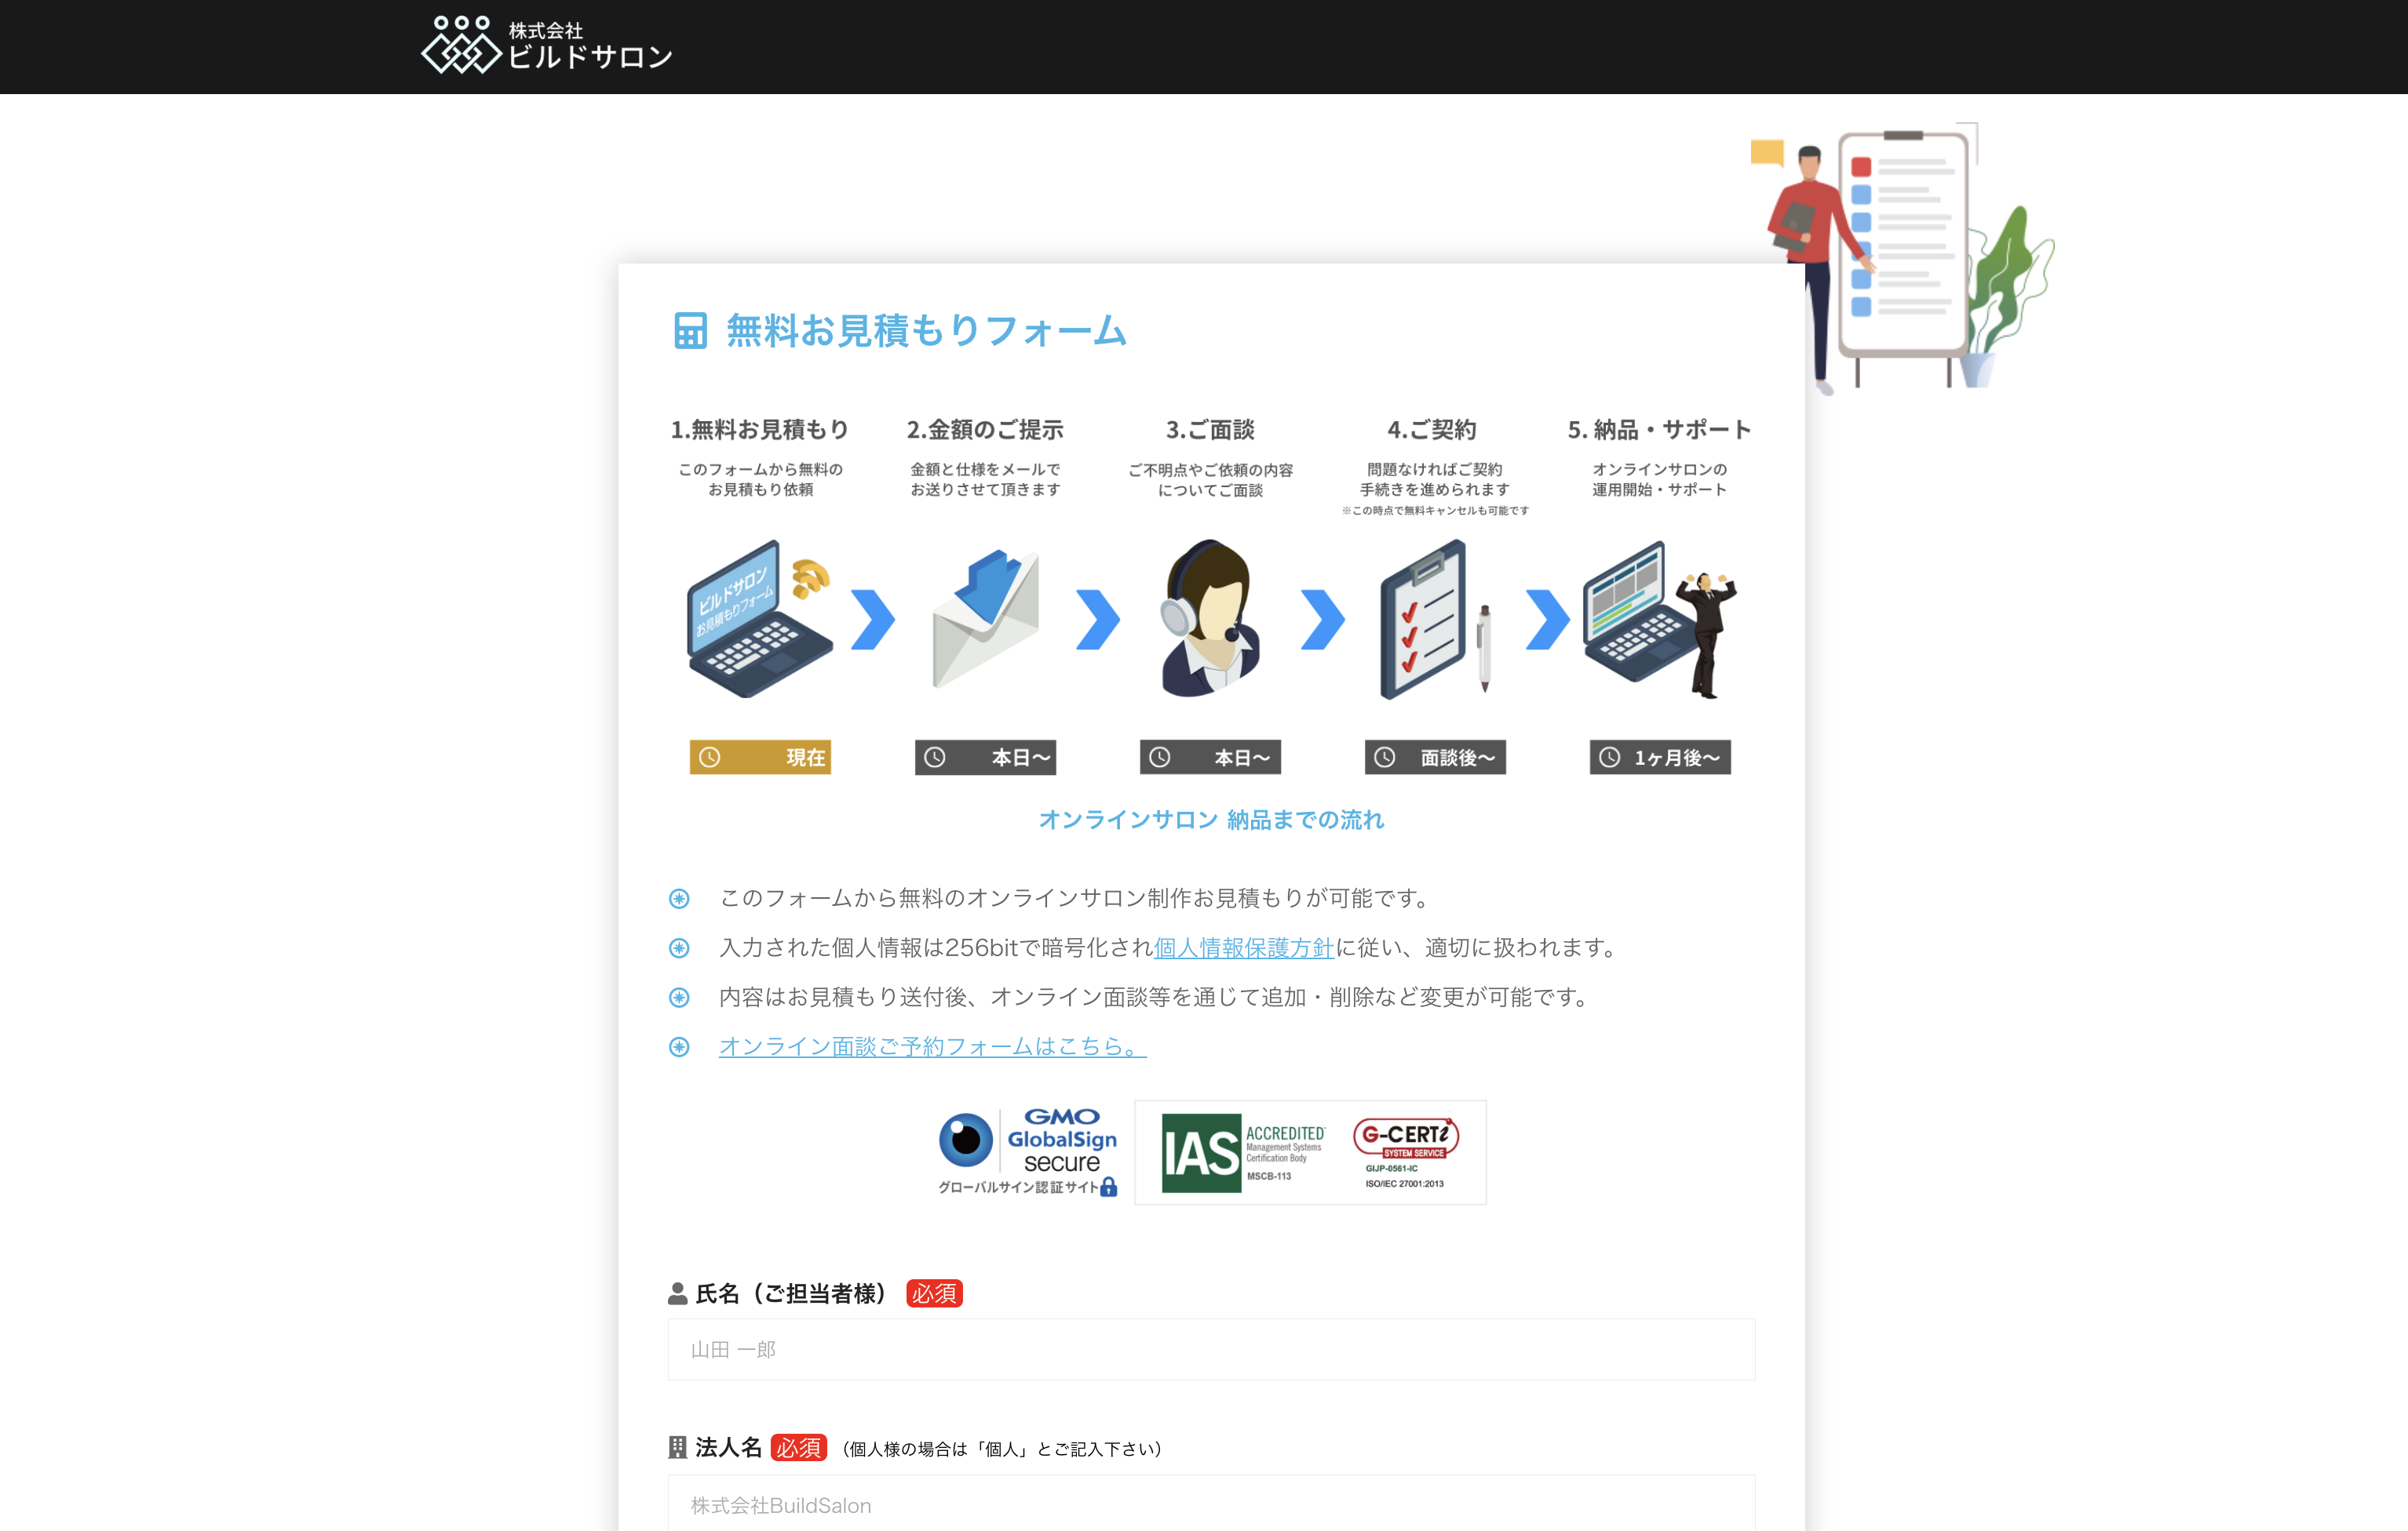The width and height of the screenshot is (2408, 1531).
Task: Click the clock icon on the 現在 badge
Action: 711,758
